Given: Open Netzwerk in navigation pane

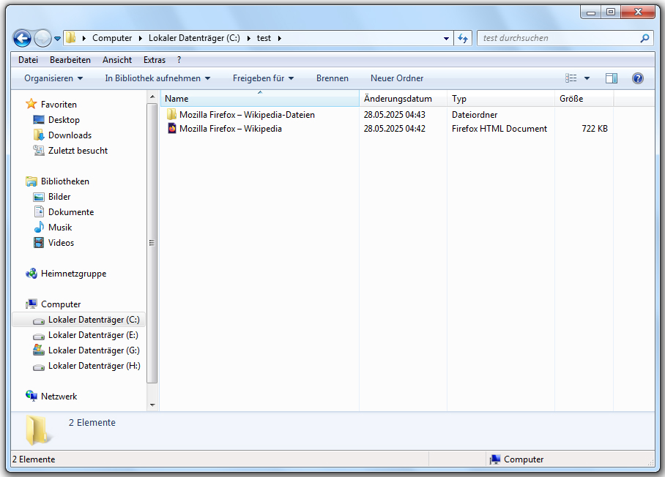Looking at the screenshot, I should (59, 397).
